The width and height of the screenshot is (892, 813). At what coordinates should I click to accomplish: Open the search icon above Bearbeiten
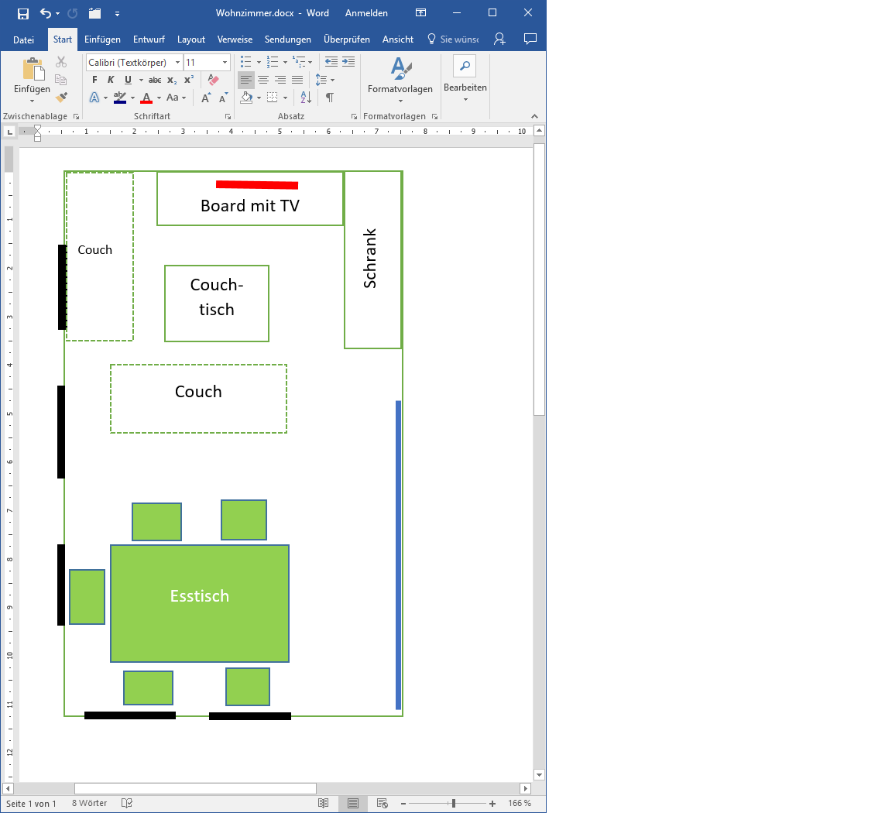(x=465, y=67)
